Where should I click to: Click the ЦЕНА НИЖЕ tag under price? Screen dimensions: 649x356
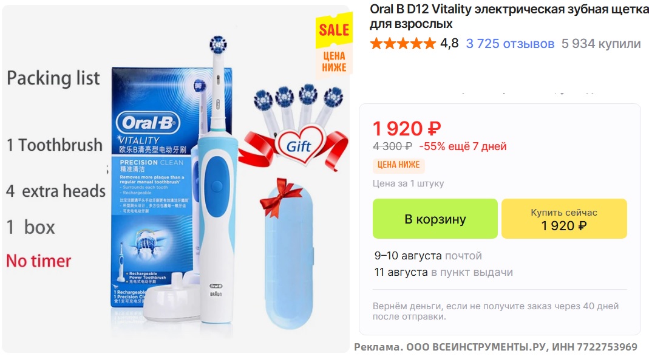(x=399, y=165)
